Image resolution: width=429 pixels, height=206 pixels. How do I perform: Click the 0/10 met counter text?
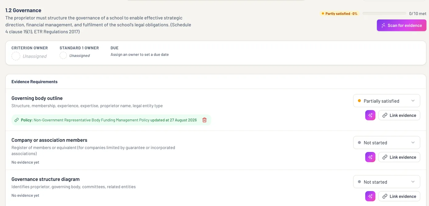pos(418,13)
